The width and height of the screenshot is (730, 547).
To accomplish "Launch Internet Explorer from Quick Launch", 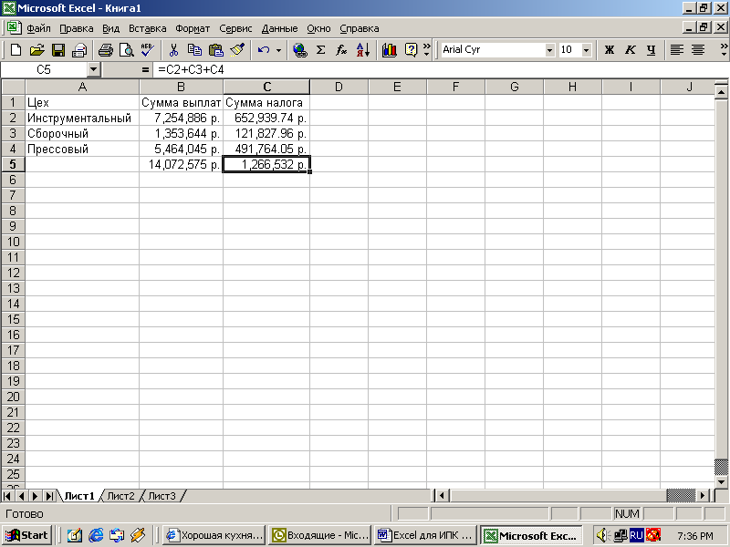I will (96, 535).
